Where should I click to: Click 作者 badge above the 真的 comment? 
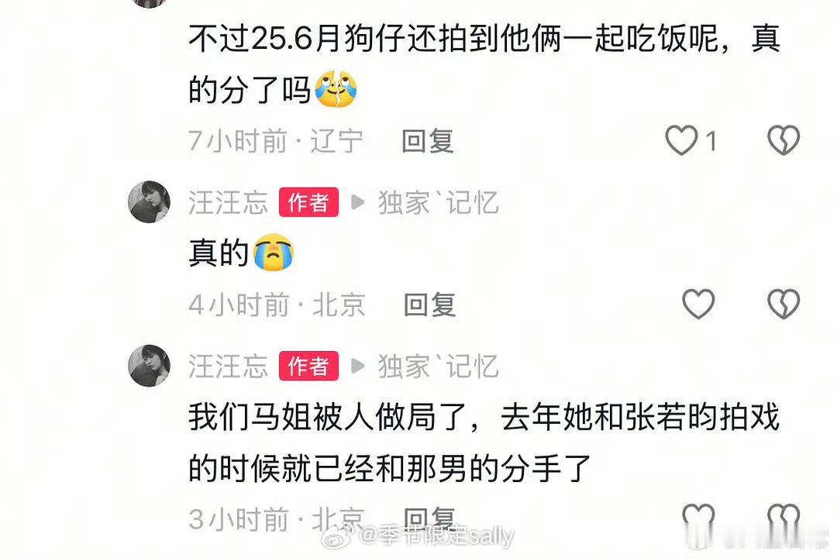[x=308, y=201]
